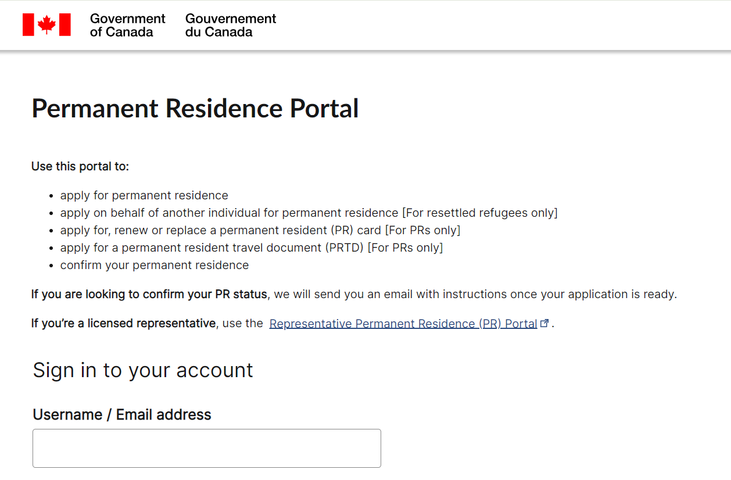
Task: Click the permanent resident travel document bullet
Action: (x=252, y=248)
